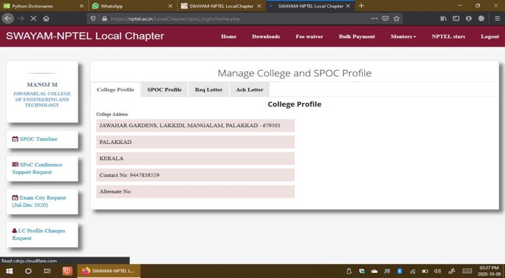505x278 pixels.
Task: Switch to SWAYAM-NPTEL LocalChapter browser tab
Action: tap(221, 6)
